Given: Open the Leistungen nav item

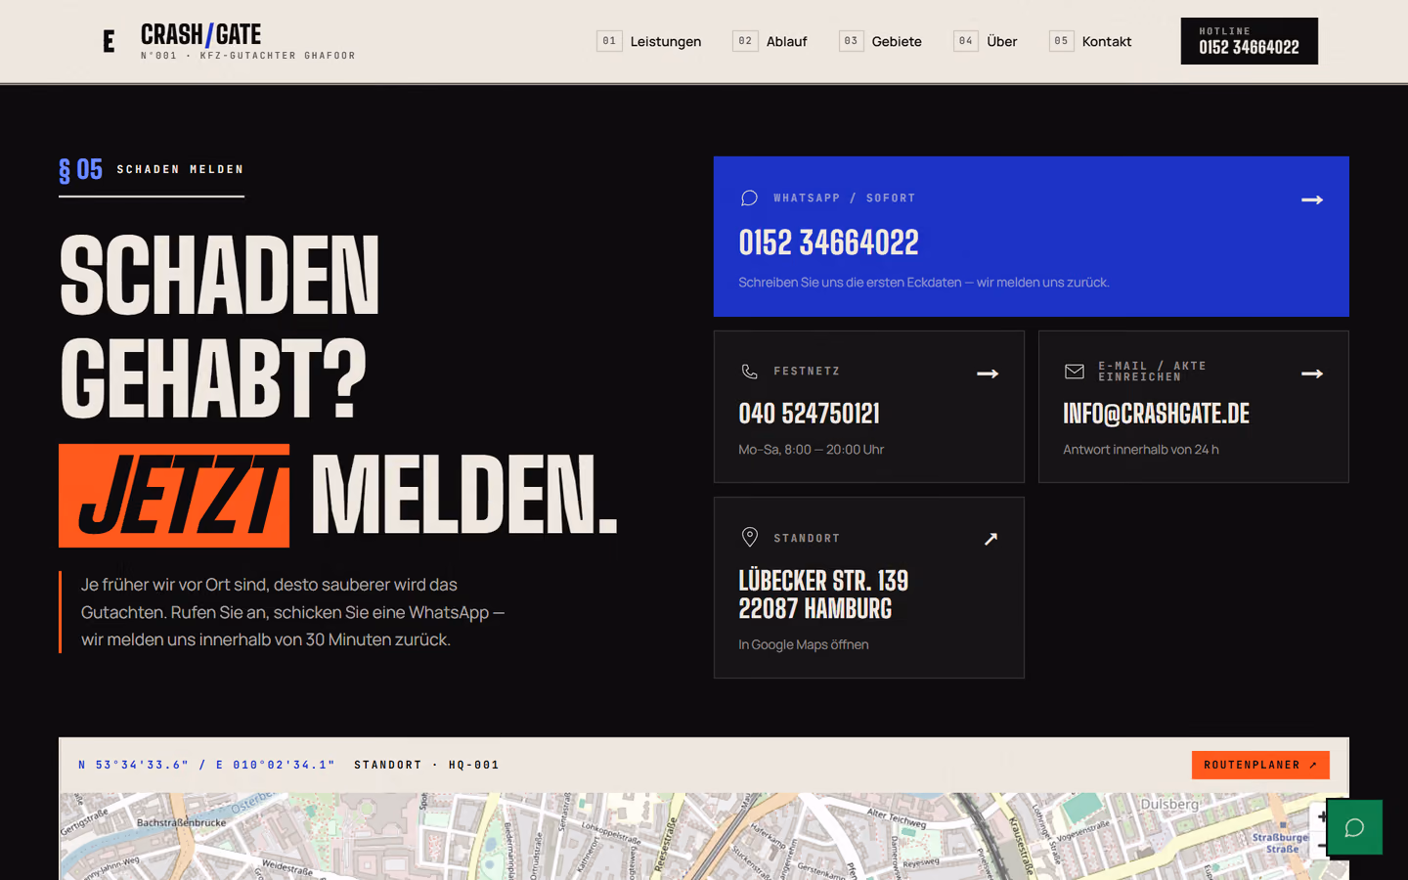Looking at the screenshot, I should tap(649, 41).
